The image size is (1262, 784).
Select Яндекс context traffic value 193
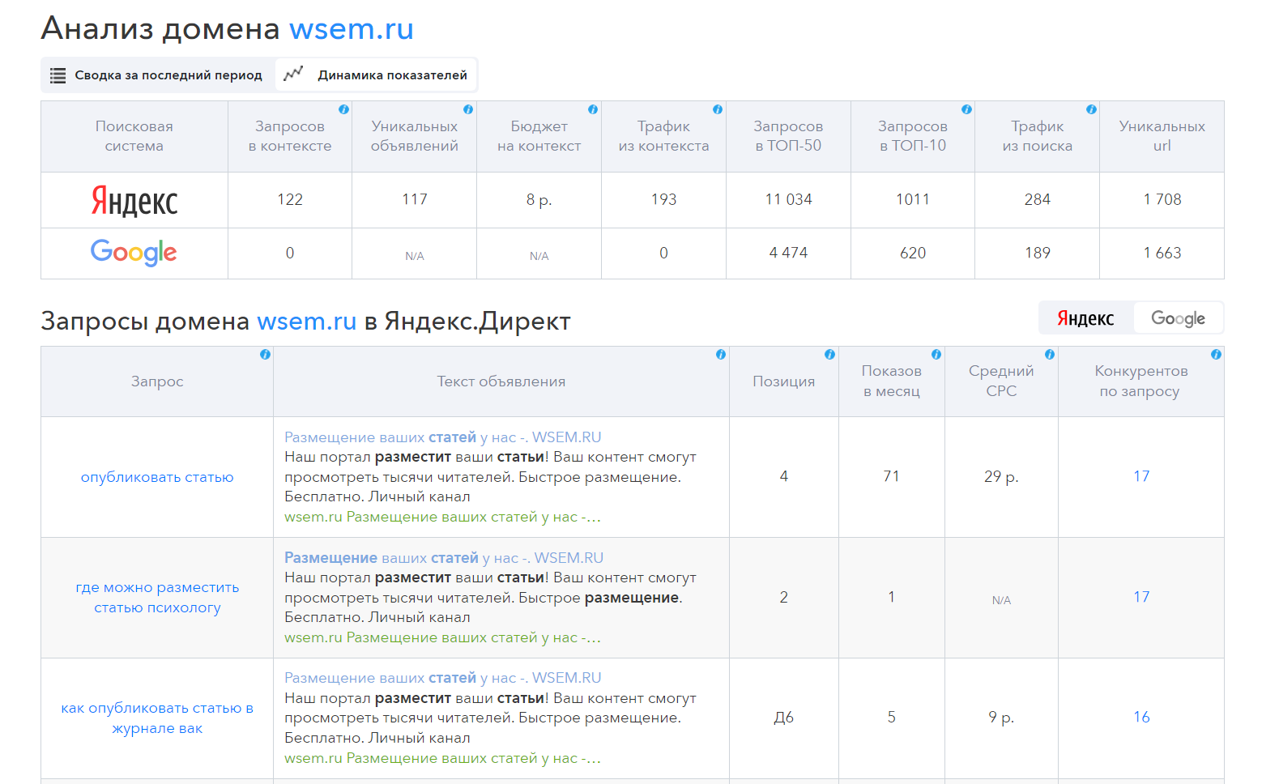(x=663, y=199)
